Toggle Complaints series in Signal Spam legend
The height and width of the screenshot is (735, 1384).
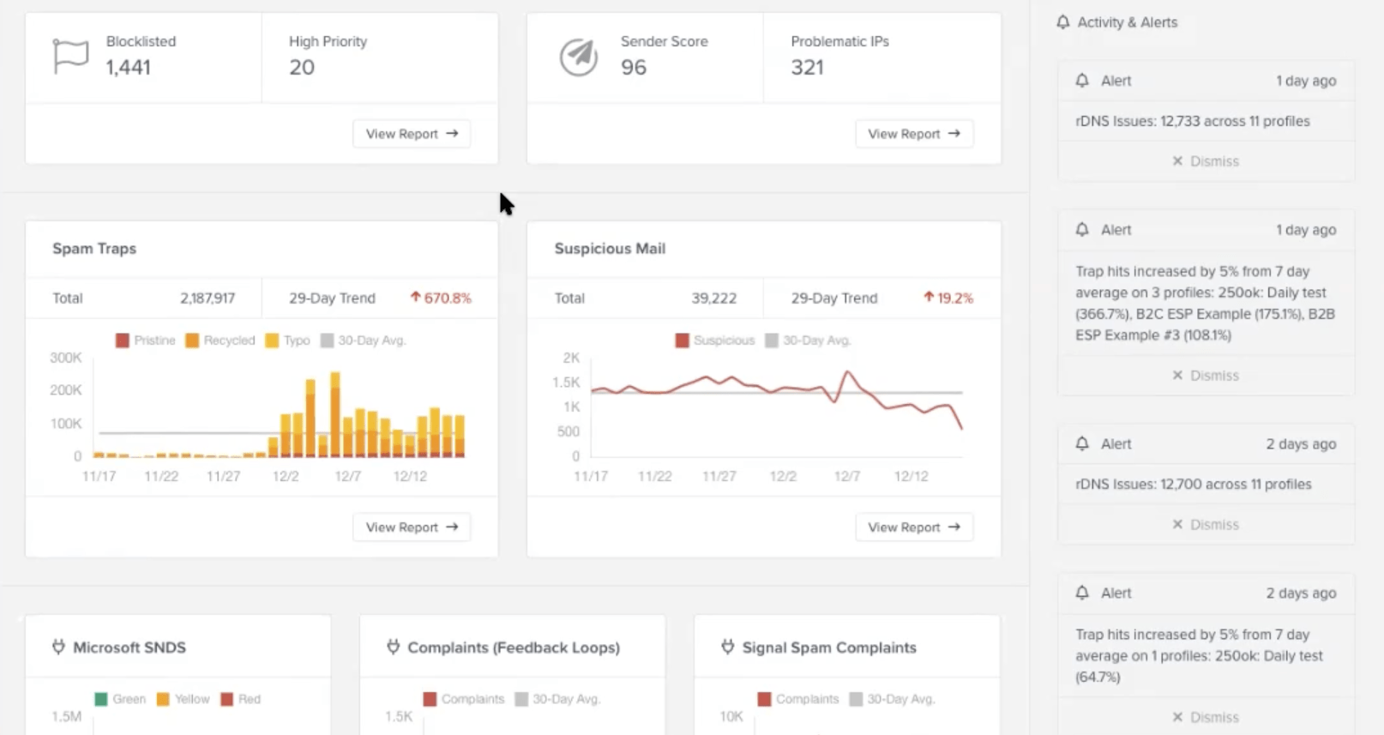[798, 699]
